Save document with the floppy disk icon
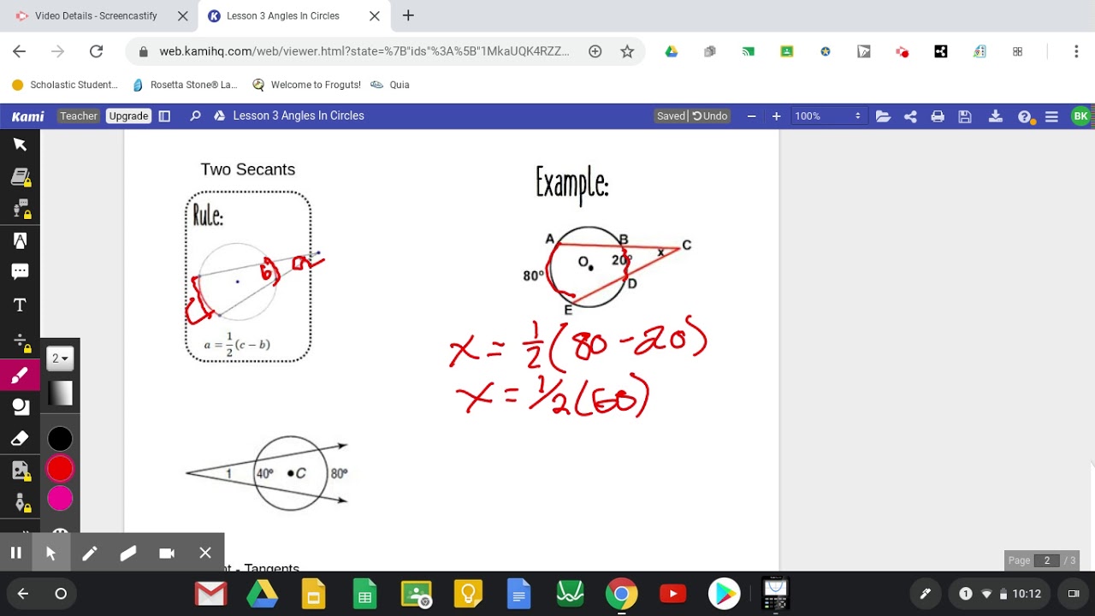 click(x=965, y=116)
